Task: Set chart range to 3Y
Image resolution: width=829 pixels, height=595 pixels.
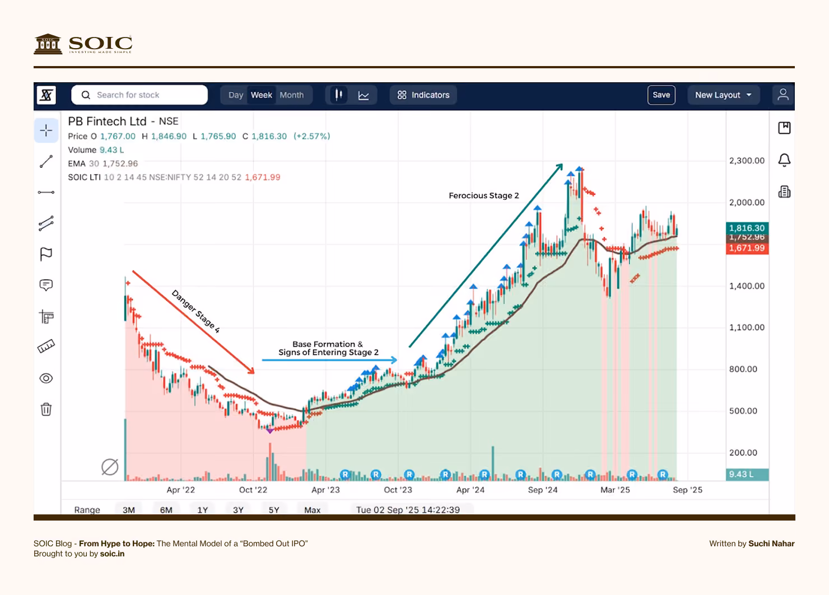Action: 239,509
